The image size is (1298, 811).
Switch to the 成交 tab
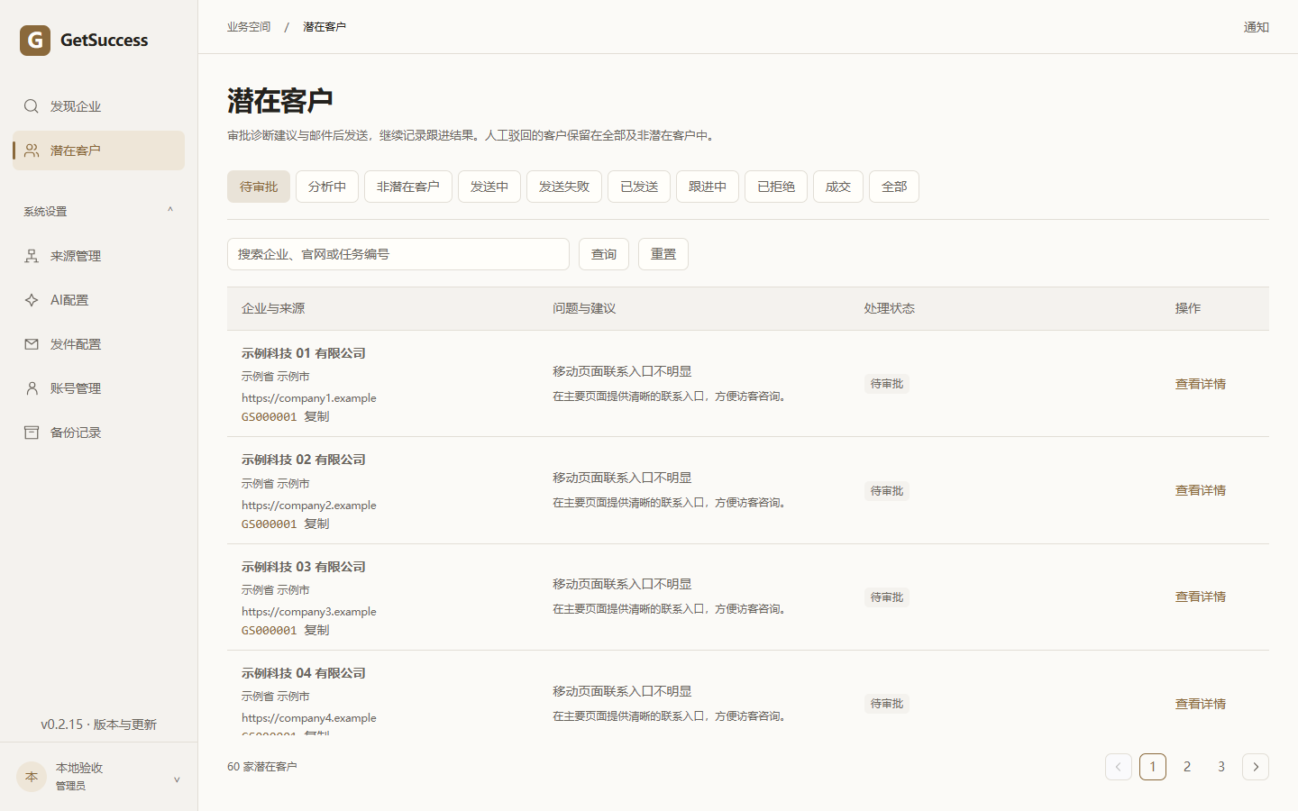click(838, 187)
